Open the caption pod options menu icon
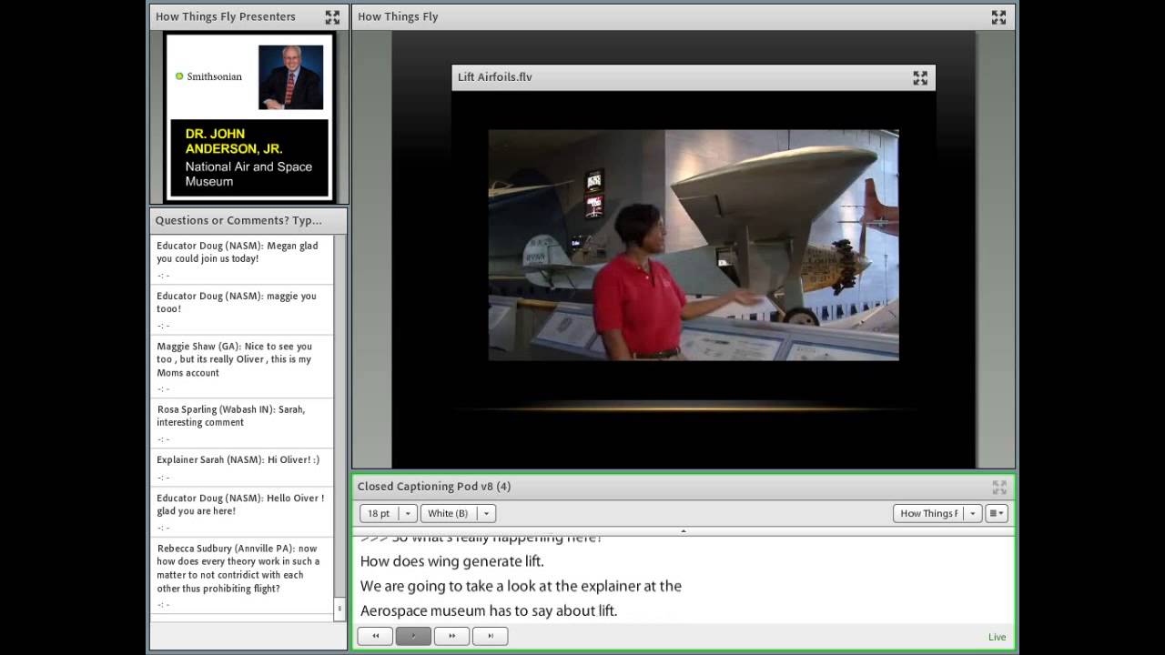This screenshot has width=1165, height=655. click(997, 513)
